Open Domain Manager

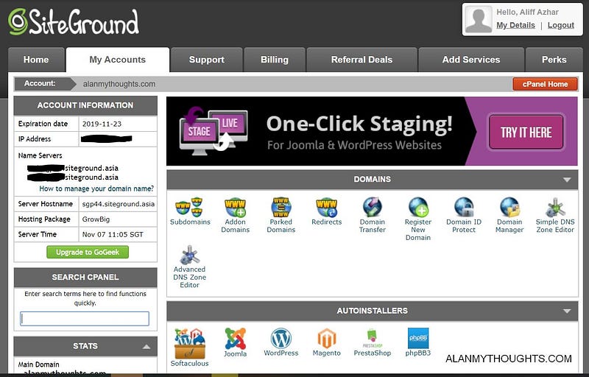pos(509,215)
